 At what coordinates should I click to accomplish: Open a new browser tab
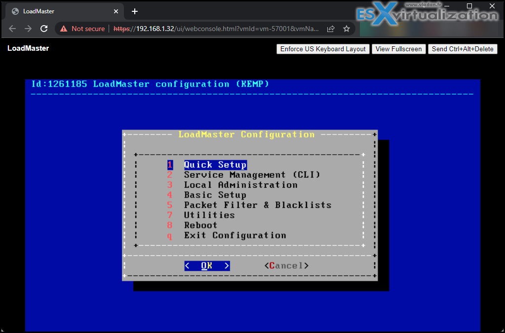click(135, 11)
